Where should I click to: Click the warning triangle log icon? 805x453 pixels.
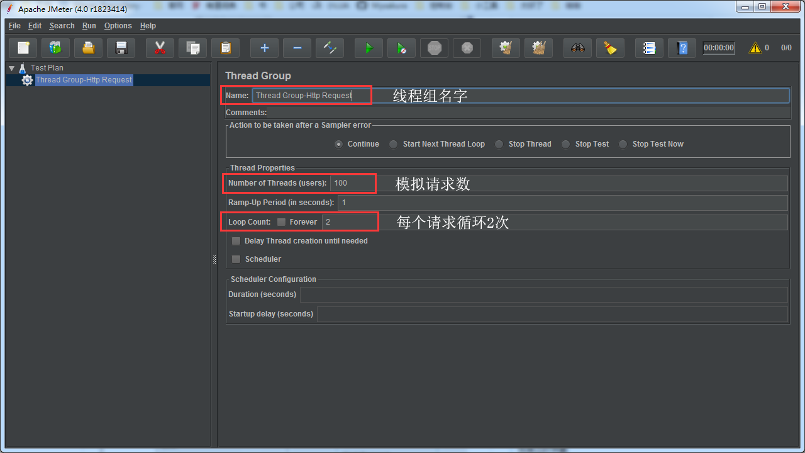755,48
